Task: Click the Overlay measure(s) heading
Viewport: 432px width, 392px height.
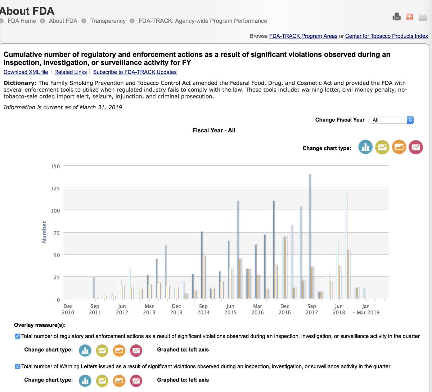Action: pyautogui.click(x=40, y=325)
